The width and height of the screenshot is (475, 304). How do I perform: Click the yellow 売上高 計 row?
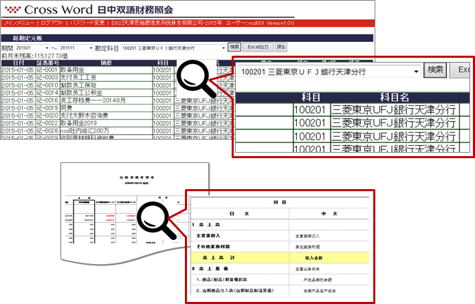(280, 258)
